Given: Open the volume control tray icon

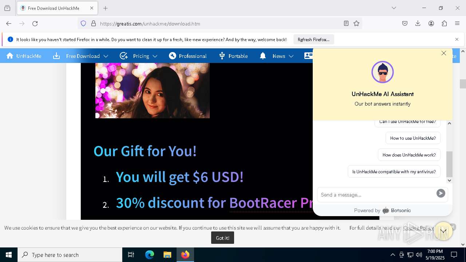Looking at the screenshot, I should (419, 255).
